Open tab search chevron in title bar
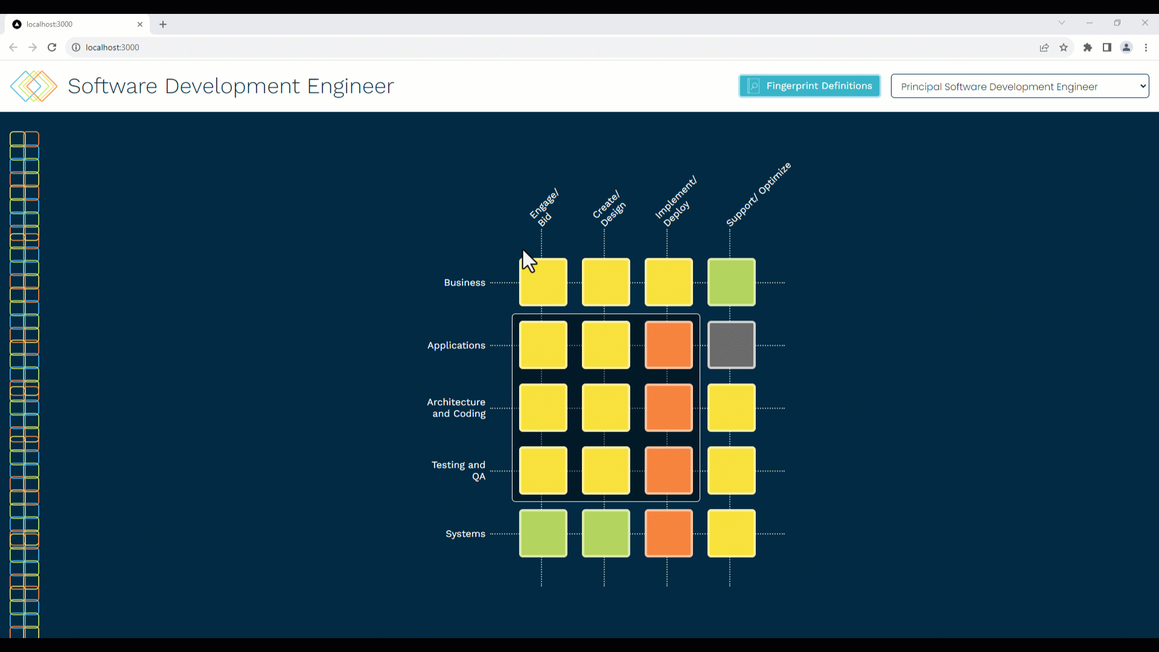Viewport: 1159px width, 652px height. [1061, 23]
